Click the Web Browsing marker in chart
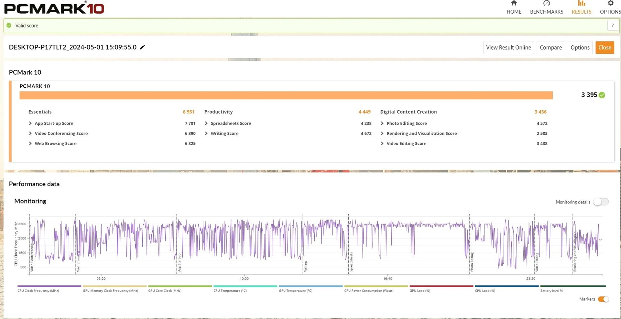The height and width of the screenshot is (319, 621). 78,261
